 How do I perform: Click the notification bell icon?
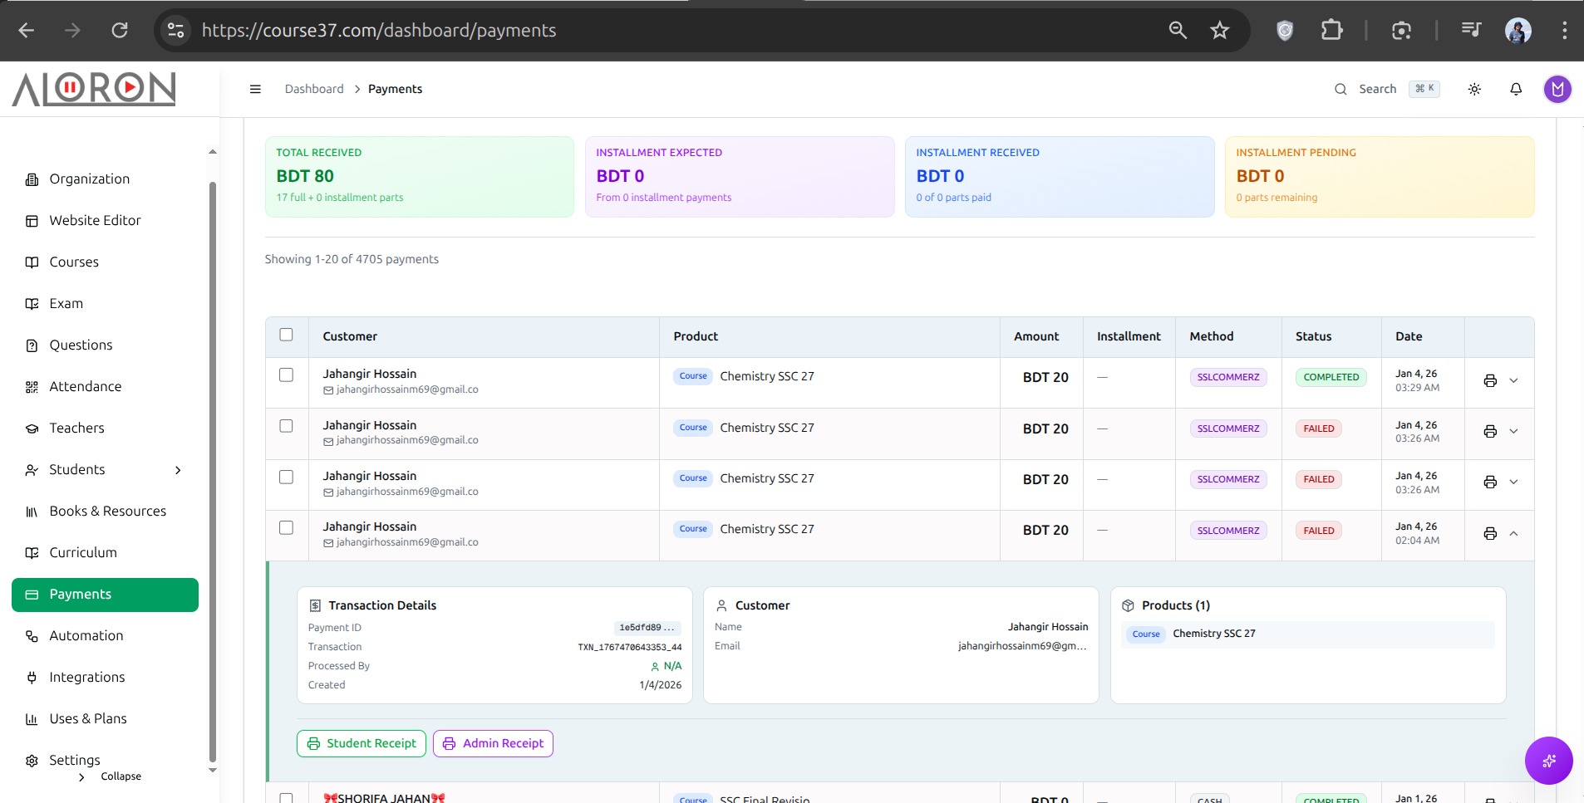1516,89
